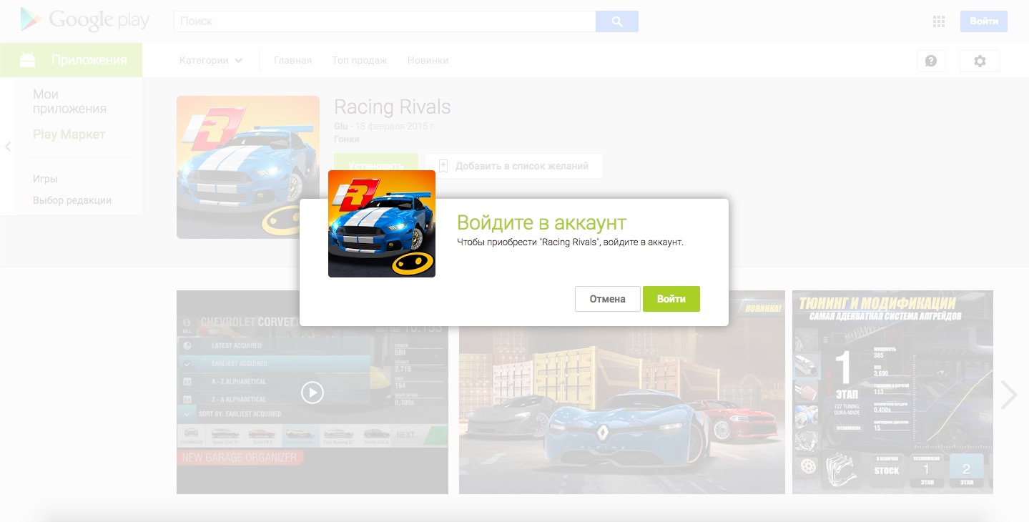Click the large Racing Rivals cover image

click(248, 167)
